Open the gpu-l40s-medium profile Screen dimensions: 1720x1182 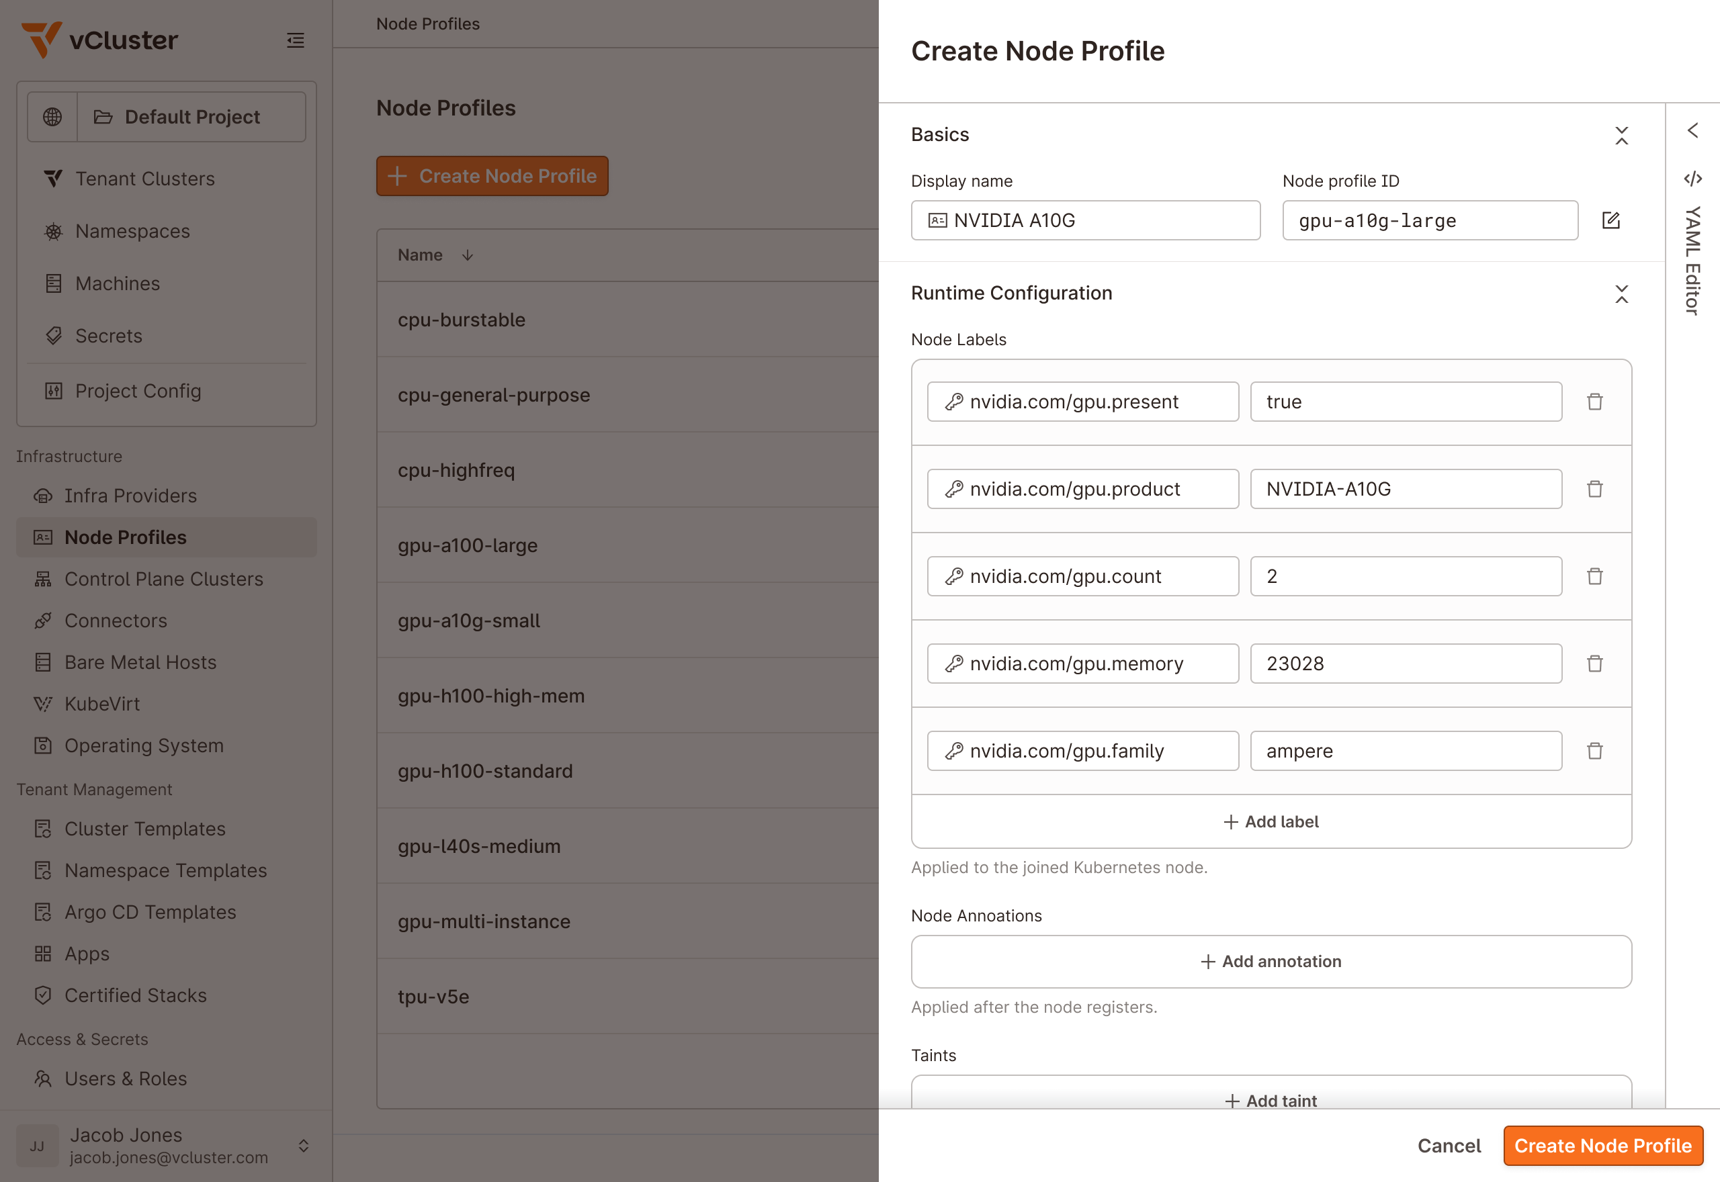628,846
